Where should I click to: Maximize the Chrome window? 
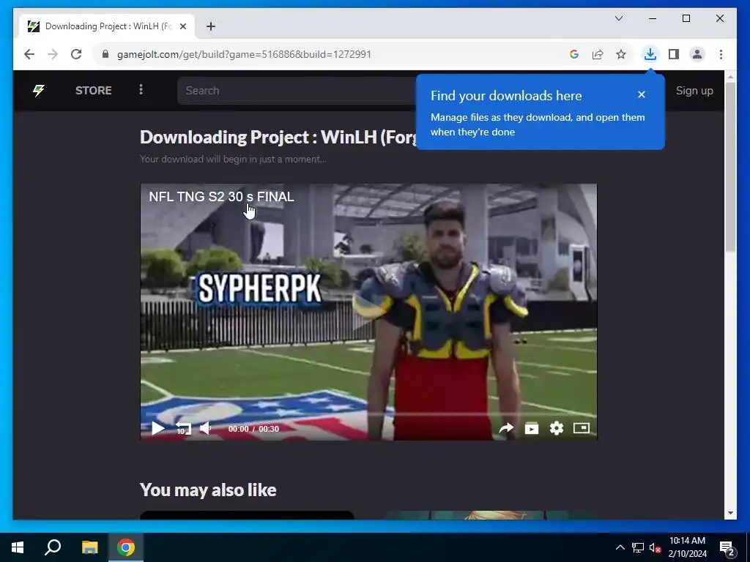(686, 18)
